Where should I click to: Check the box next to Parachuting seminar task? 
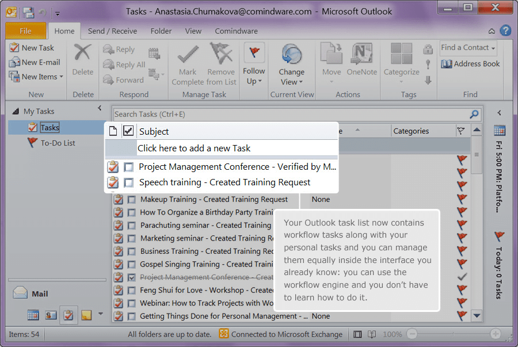(131, 225)
